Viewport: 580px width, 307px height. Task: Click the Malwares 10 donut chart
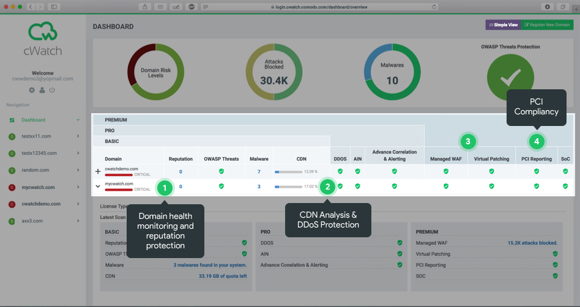click(392, 72)
